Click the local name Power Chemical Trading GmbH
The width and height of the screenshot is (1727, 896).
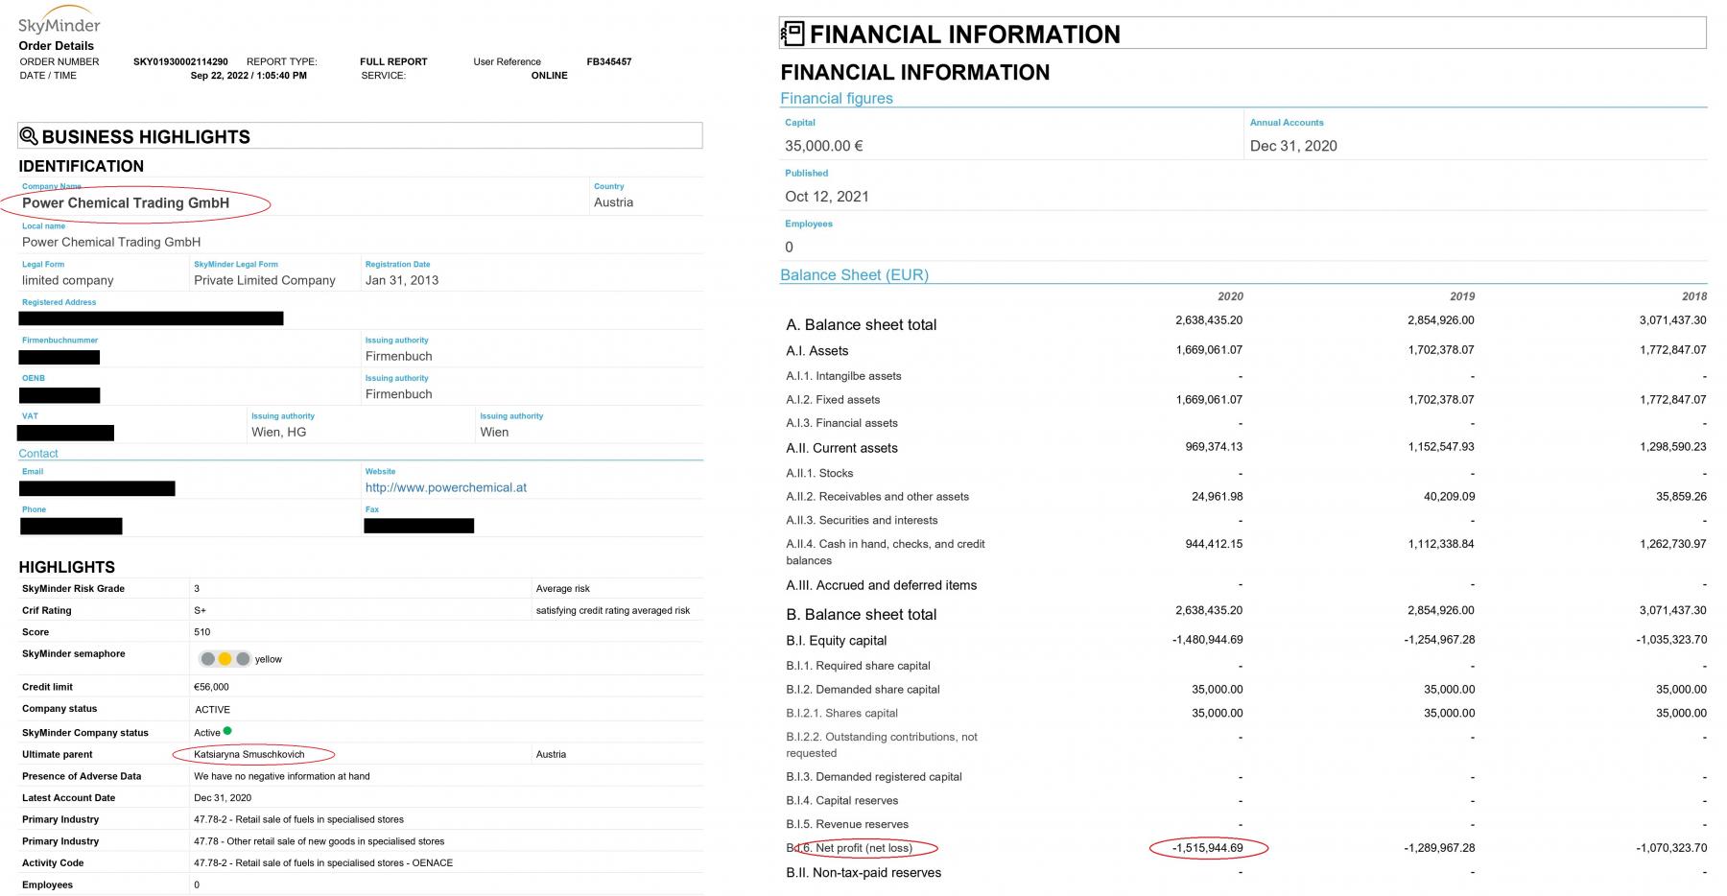(111, 242)
